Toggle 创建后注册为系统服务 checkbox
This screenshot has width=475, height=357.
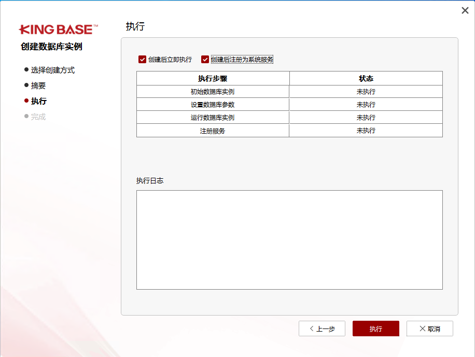[x=205, y=60]
